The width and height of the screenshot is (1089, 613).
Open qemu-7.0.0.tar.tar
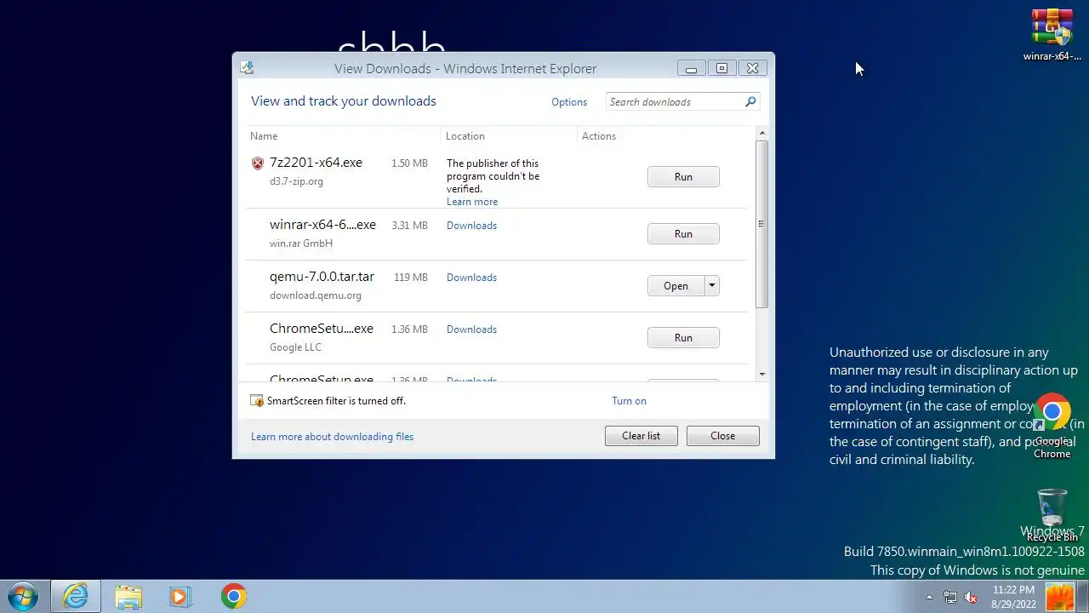(x=676, y=286)
